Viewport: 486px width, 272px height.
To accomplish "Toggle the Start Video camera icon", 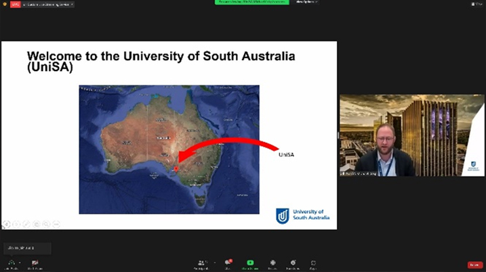I will tap(35, 263).
